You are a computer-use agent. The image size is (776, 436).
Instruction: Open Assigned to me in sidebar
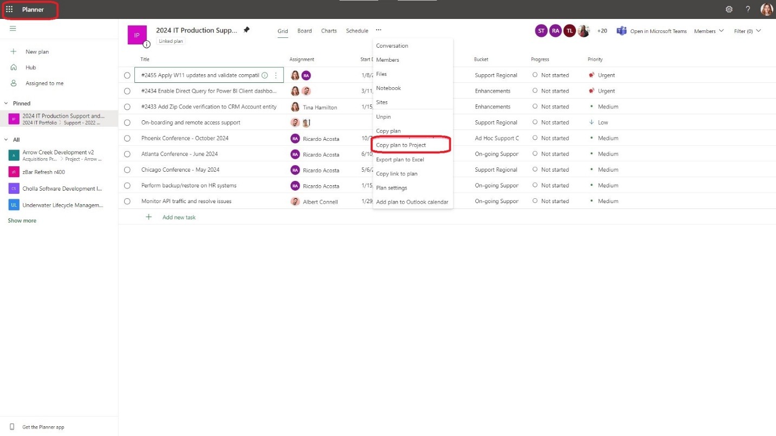pyautogui.click(x=44, y=83)
